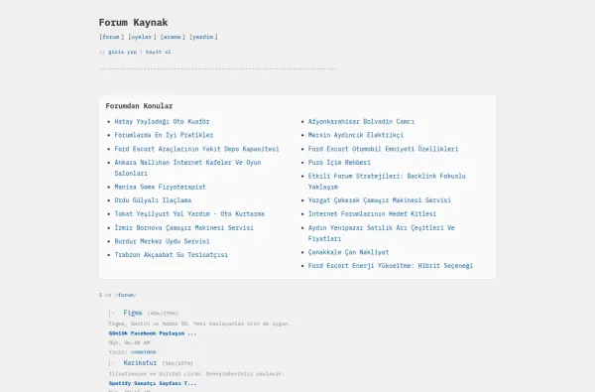Open İnternet Forumlarının Hedef Kitlesi topic
595x392 pixels.
point(372,213)
